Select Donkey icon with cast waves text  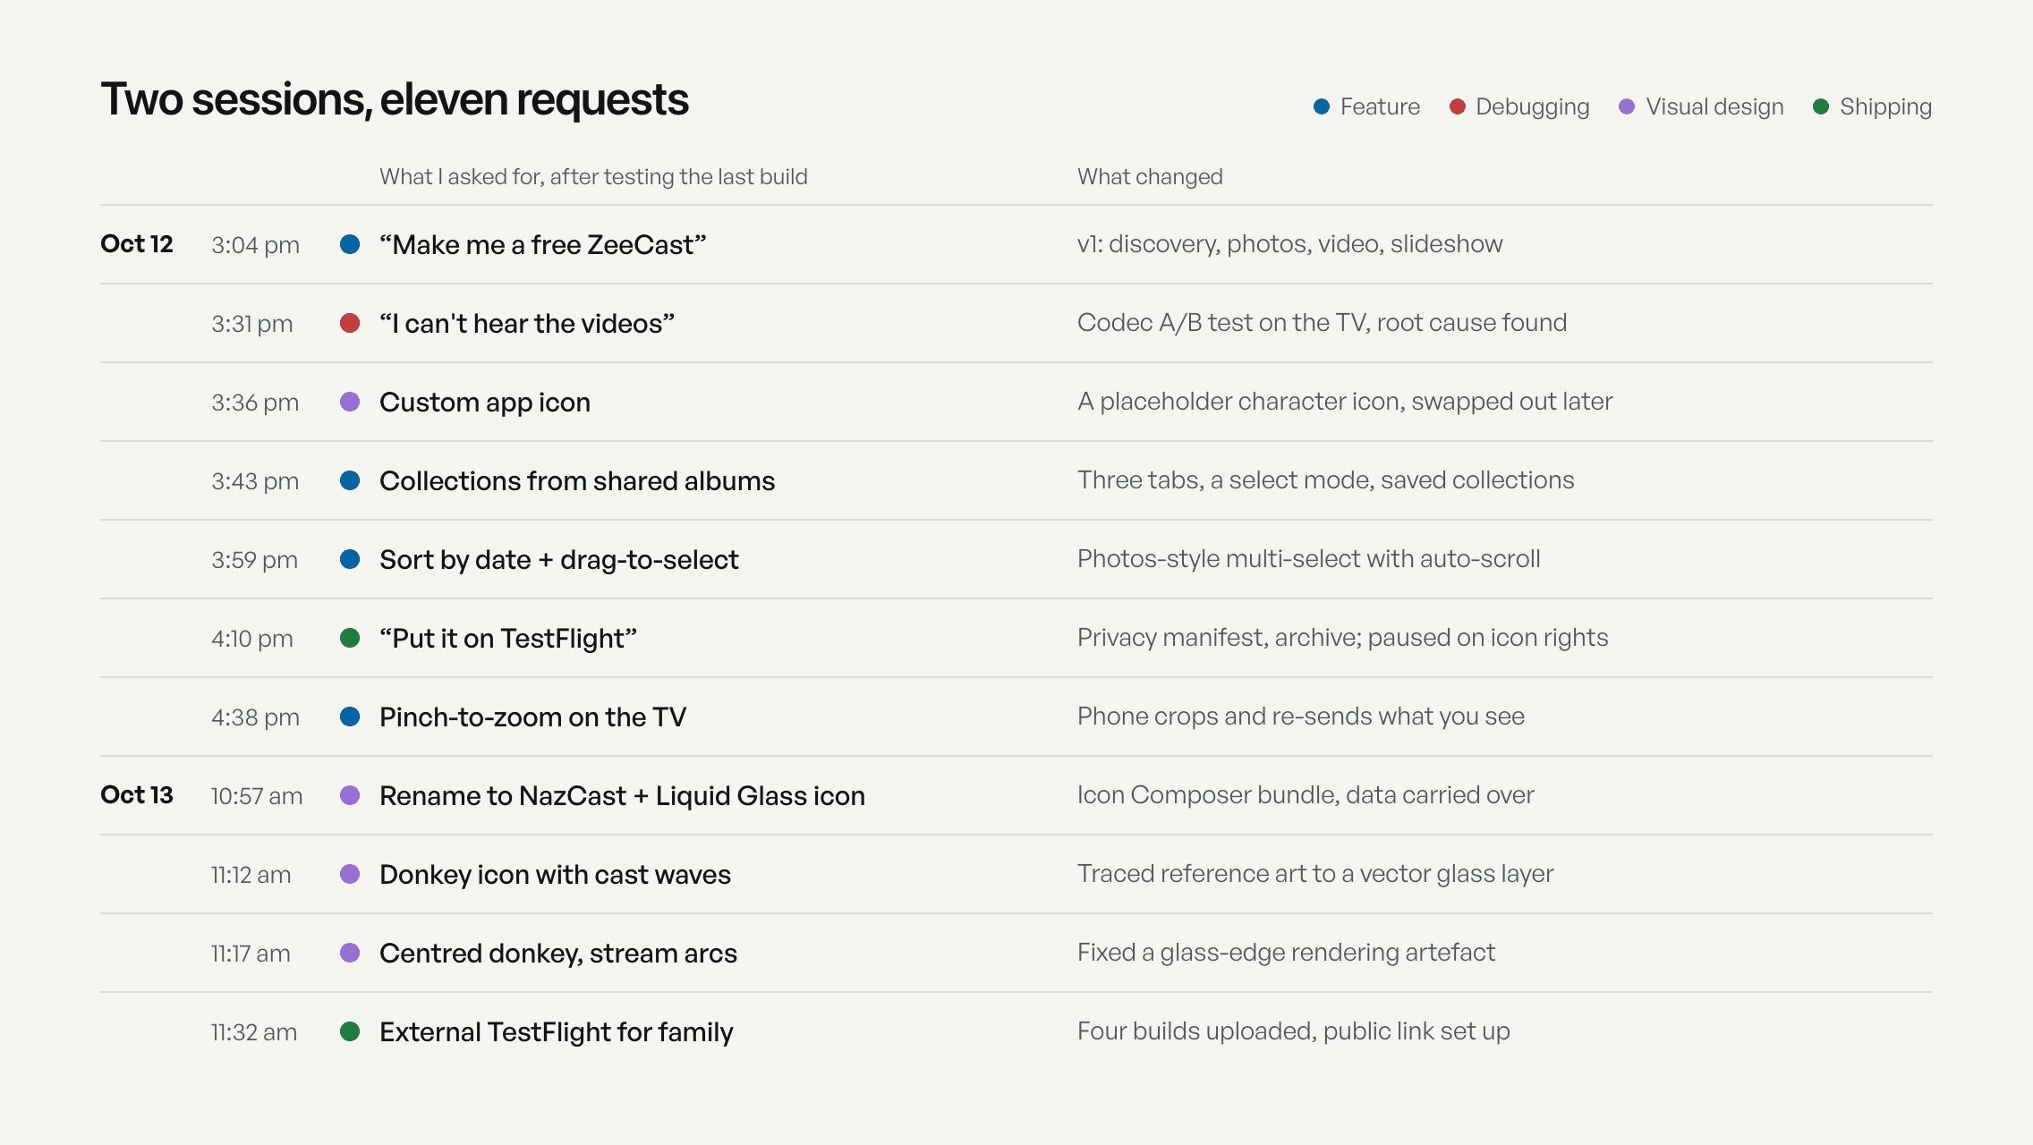(x=556, y=875)
